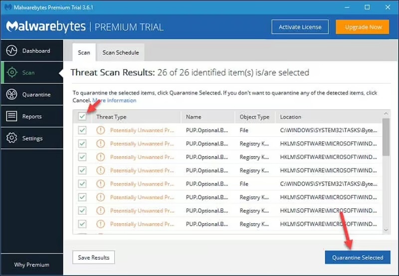Open the More Information link
The width and height of the screenshot is (399, 276).
pyautogui.click(x=114, y=100)
